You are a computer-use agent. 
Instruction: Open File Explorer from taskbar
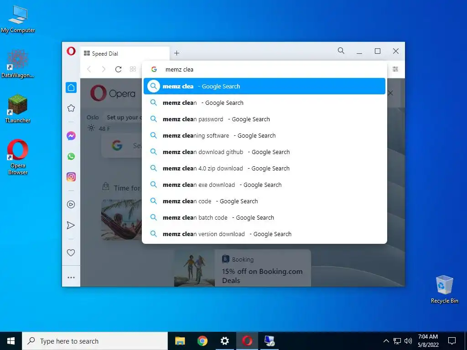pos(180,341)
